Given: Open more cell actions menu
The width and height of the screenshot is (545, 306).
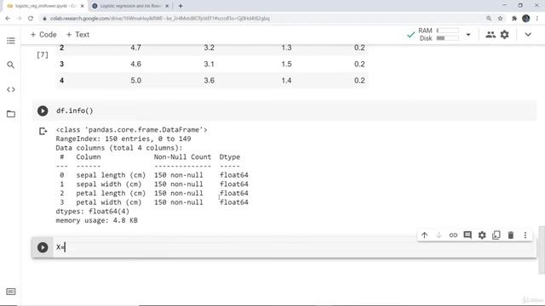Looking at the screenshot, I should [525, 235].
